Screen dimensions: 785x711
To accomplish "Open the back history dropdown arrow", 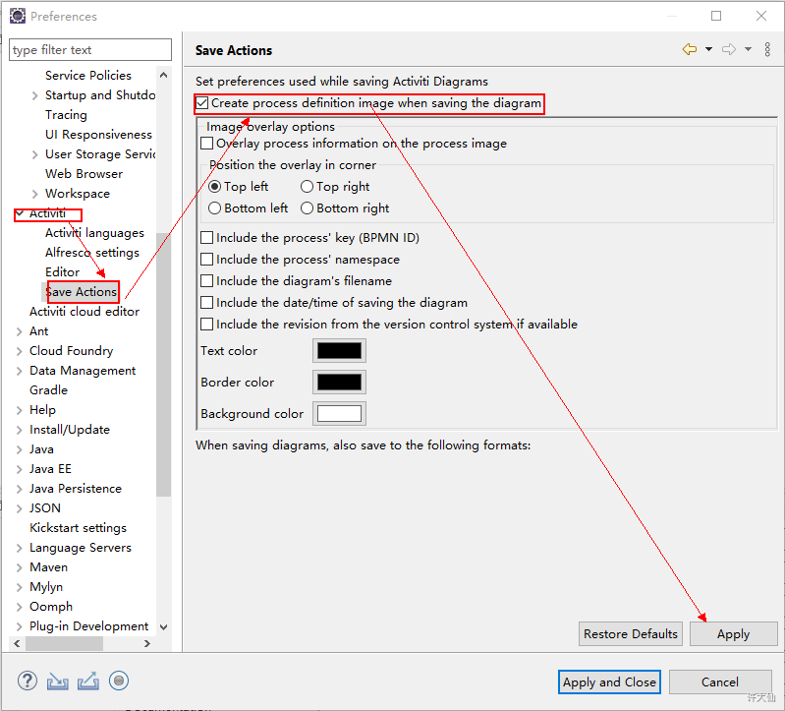I will [709, 49].
